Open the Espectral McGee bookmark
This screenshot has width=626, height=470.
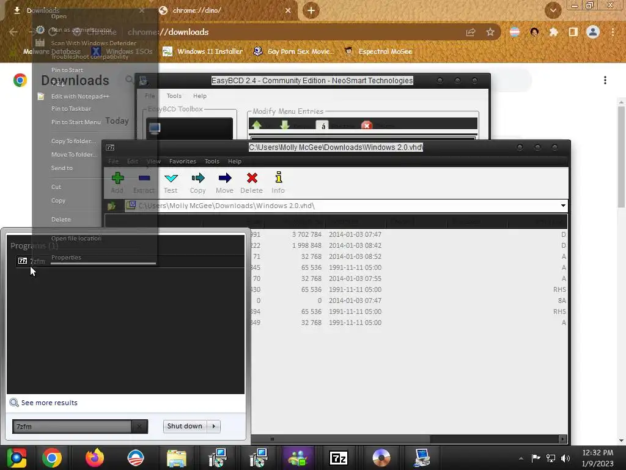[378, 51]
